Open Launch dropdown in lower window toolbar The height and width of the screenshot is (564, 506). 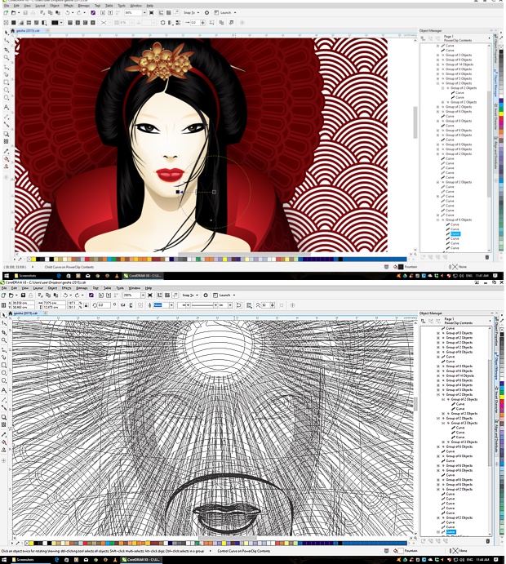234,295
